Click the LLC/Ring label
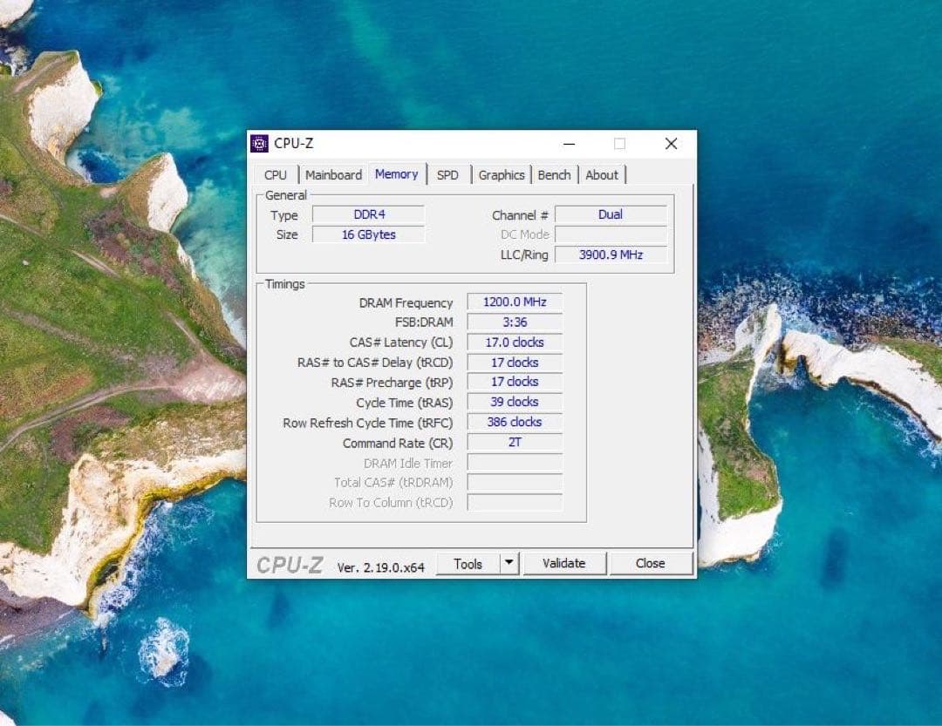 tap(524, 255)
